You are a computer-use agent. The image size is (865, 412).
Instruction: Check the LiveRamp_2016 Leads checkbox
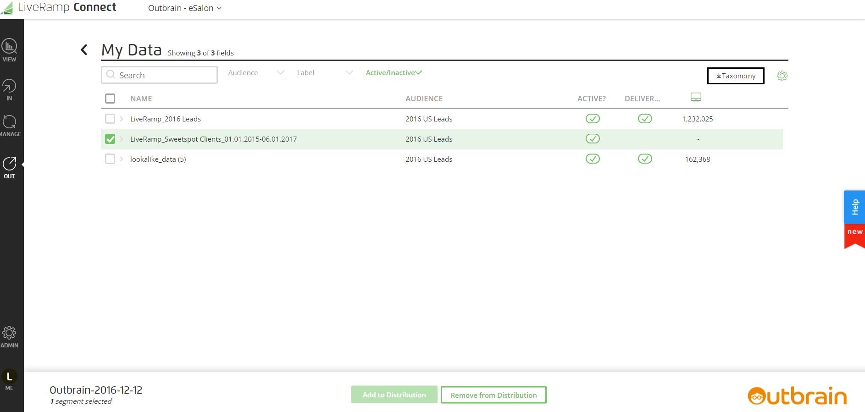[110, 119]
